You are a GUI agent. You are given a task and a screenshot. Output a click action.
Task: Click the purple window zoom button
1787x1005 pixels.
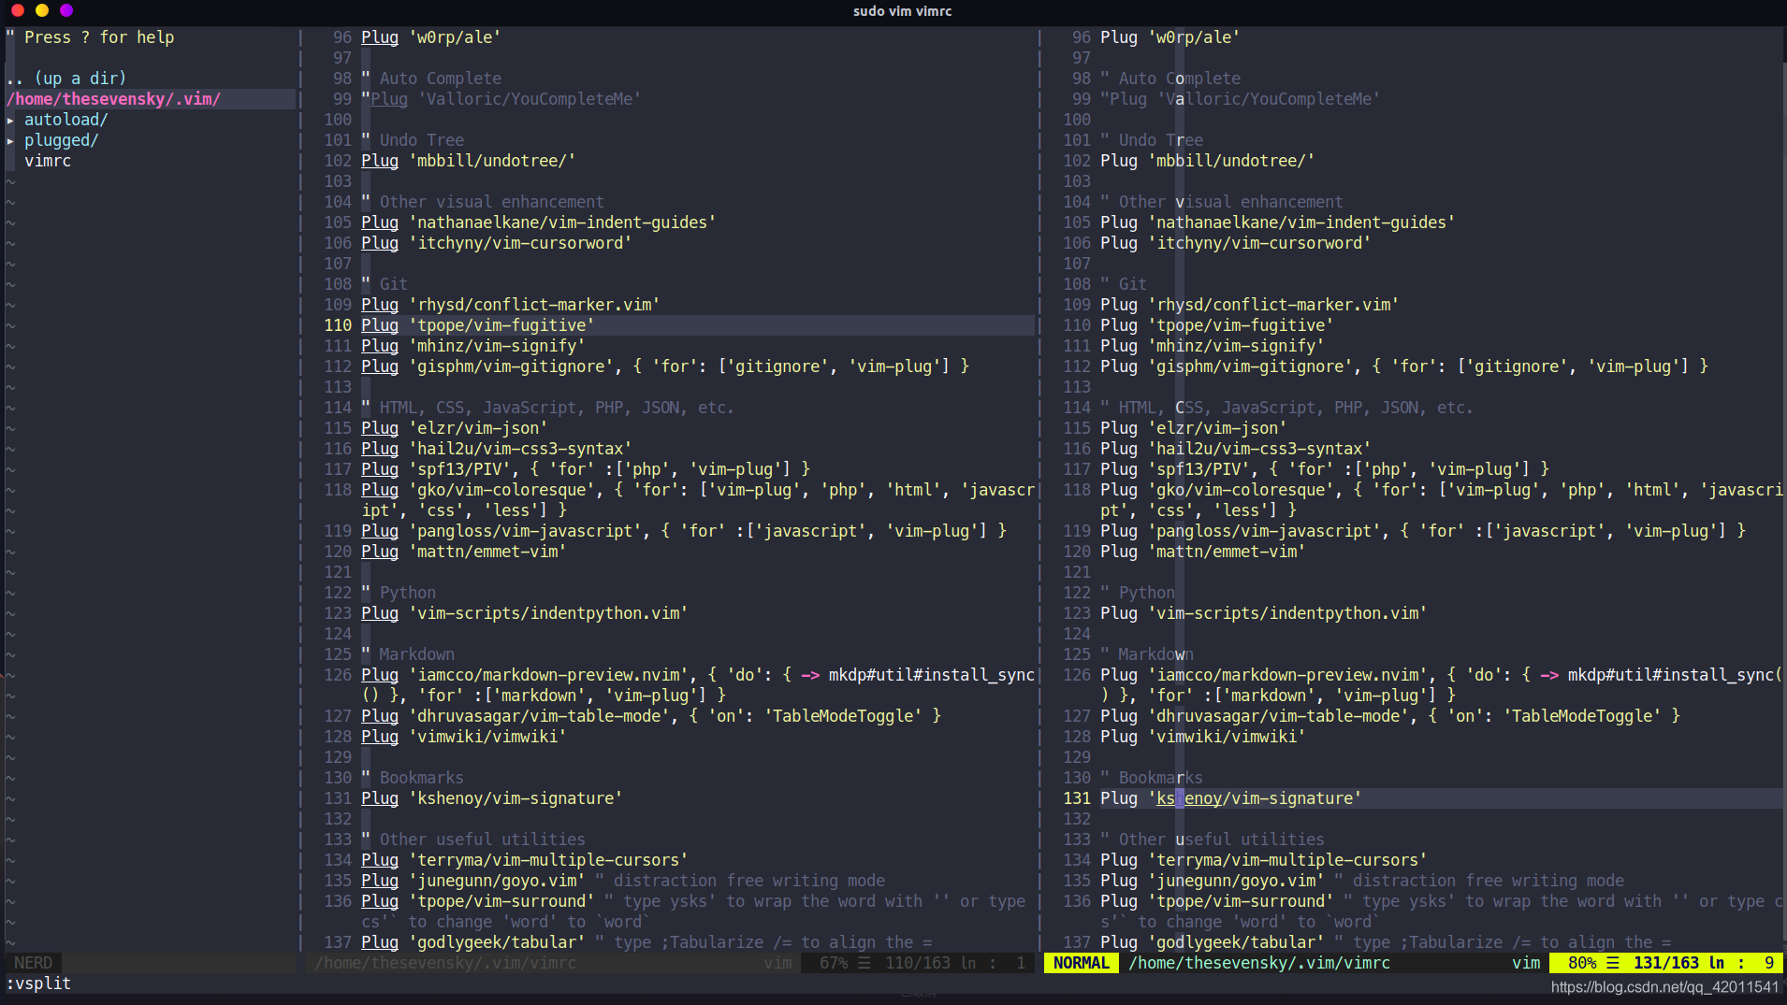(65, 10)
